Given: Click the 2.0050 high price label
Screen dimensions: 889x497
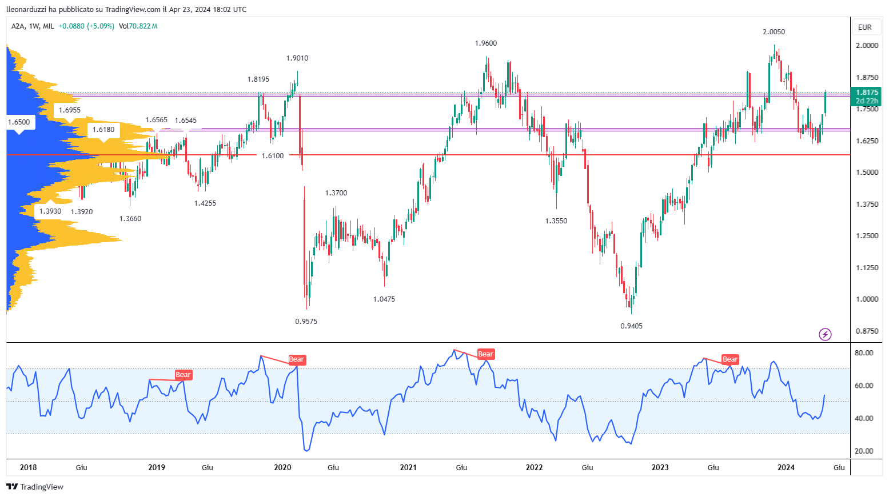Looking at the screenshot, I should pyautogui.click(x=774, y=32).
